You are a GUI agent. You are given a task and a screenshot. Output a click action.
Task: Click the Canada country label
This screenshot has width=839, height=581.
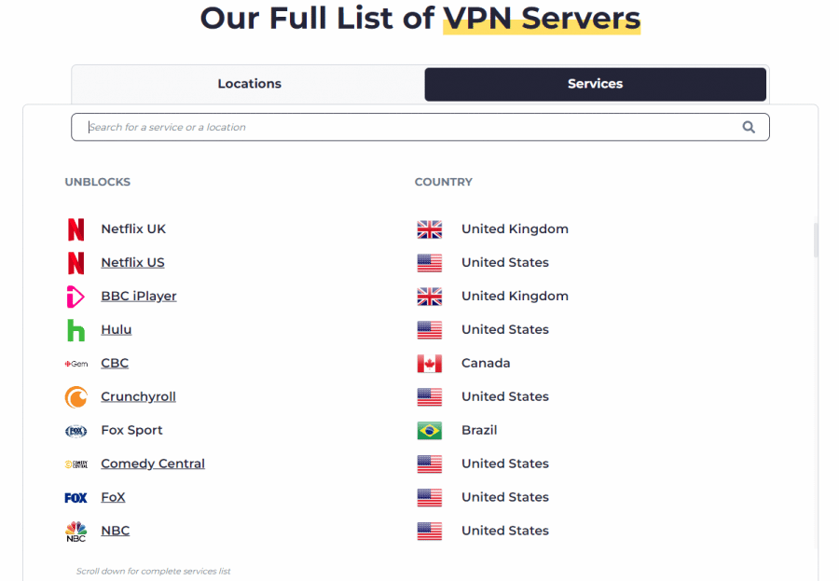click(x=486, y=363)
